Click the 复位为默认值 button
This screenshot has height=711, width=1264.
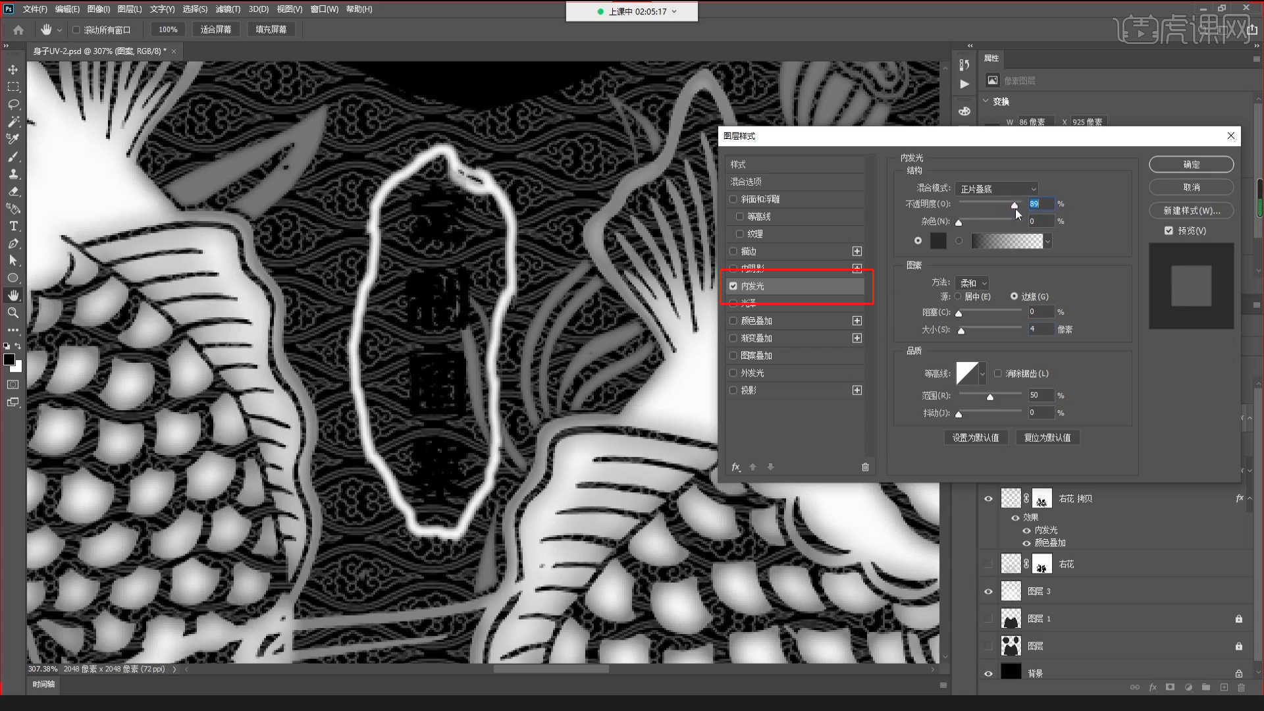(1047, 438)
